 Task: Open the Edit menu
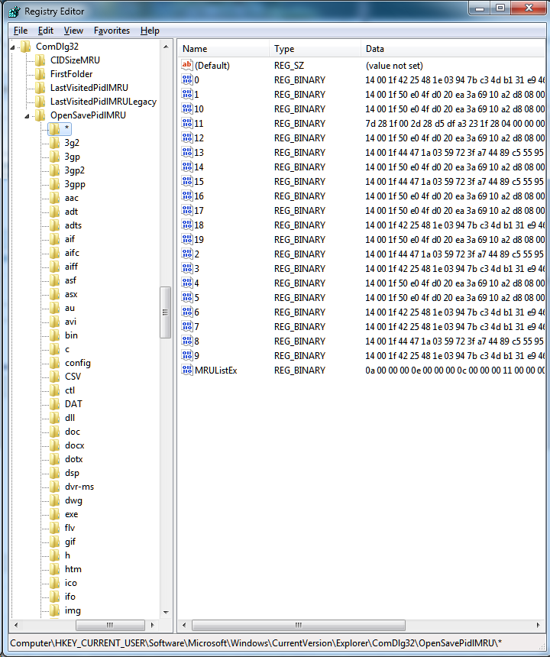pos(46,31)
